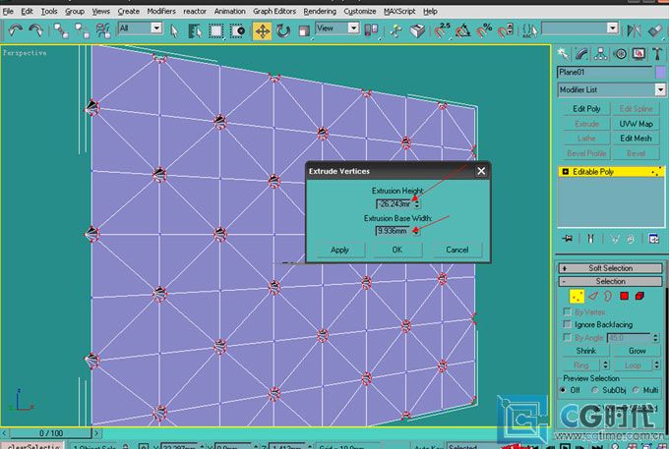Open the Customize menu
Viewport: 669px width, 449px height.
360,11
